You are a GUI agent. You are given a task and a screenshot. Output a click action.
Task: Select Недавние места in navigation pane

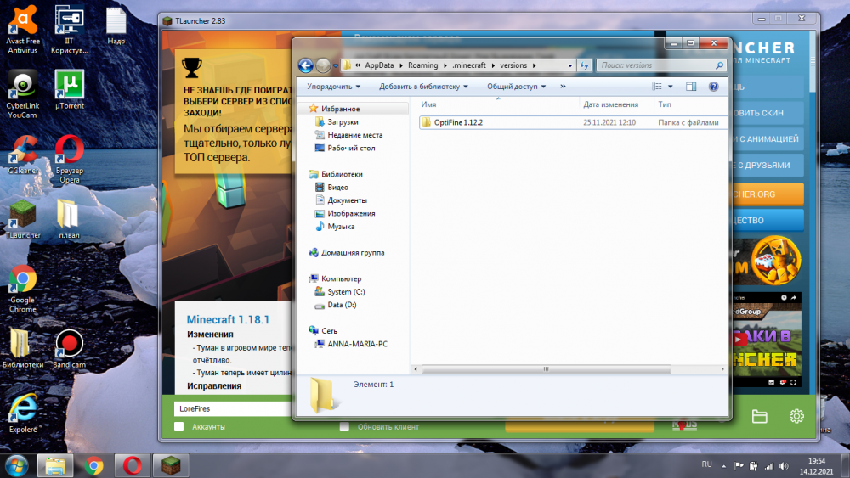[x=354, y=135]
